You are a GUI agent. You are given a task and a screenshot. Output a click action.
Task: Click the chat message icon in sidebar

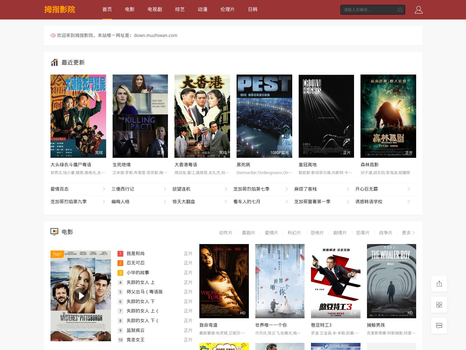click(439, 326)
